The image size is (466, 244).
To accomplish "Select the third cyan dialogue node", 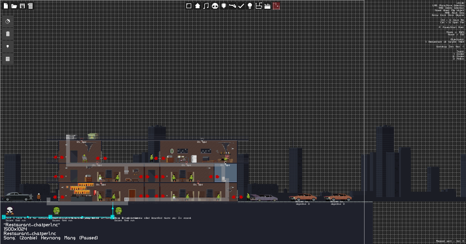I will 112,217.
